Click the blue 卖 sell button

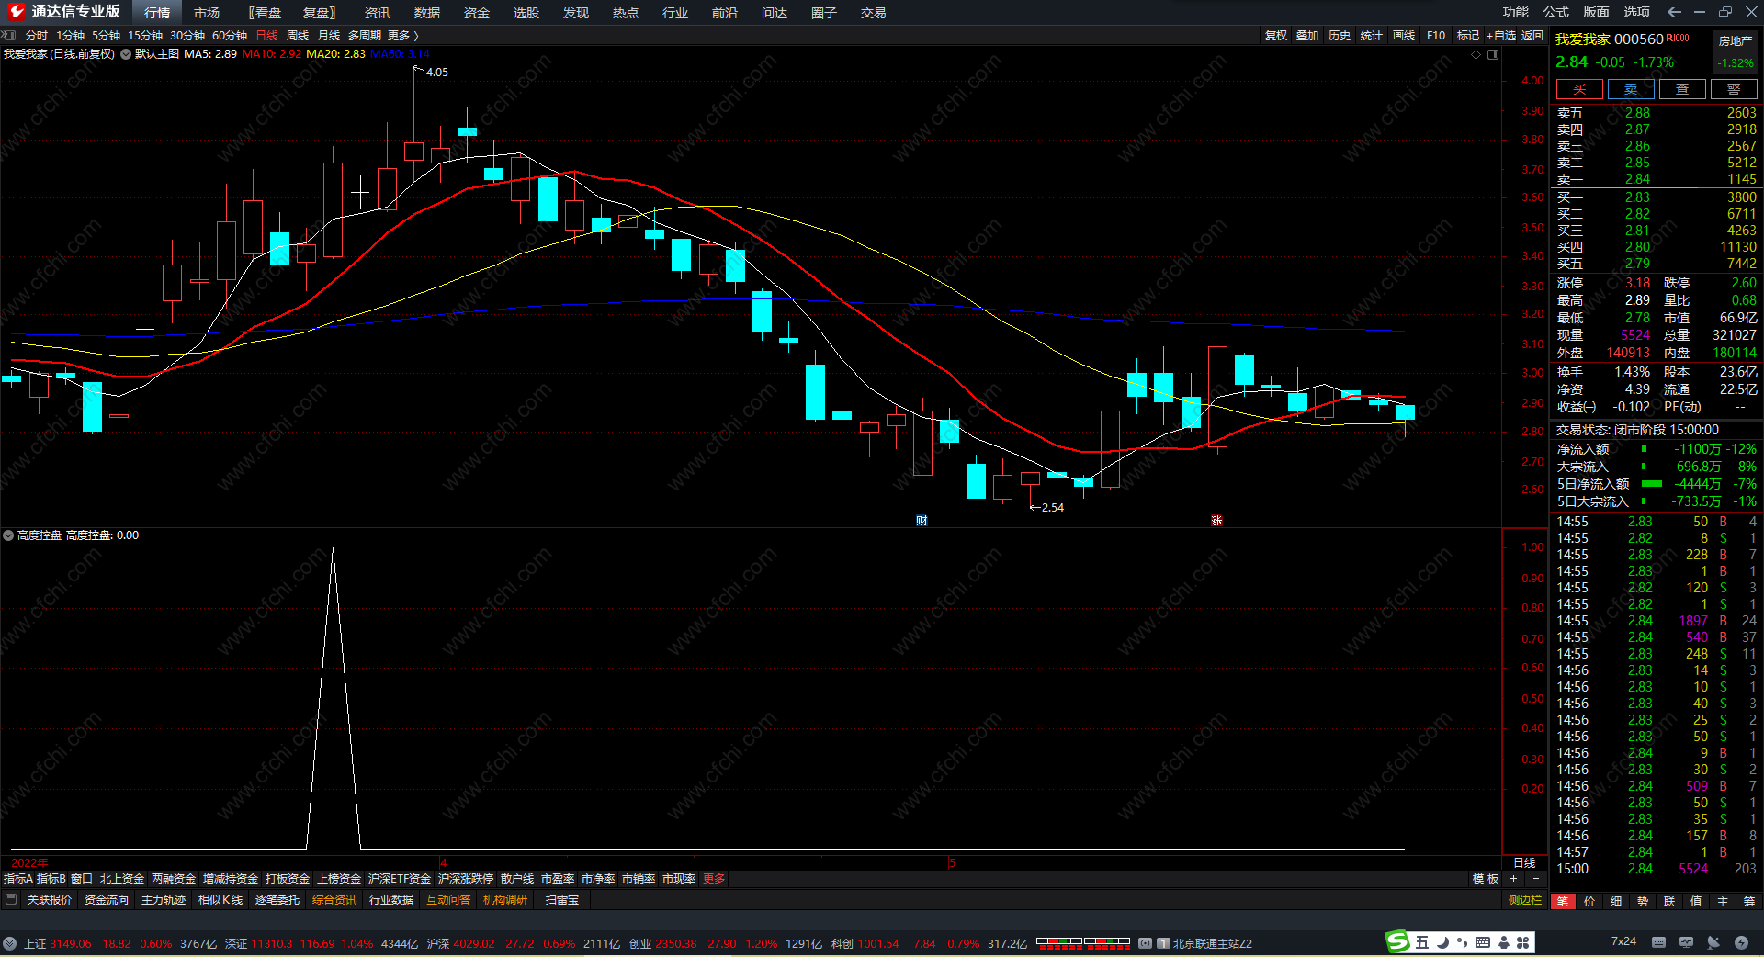click(x=1631, y=89)
